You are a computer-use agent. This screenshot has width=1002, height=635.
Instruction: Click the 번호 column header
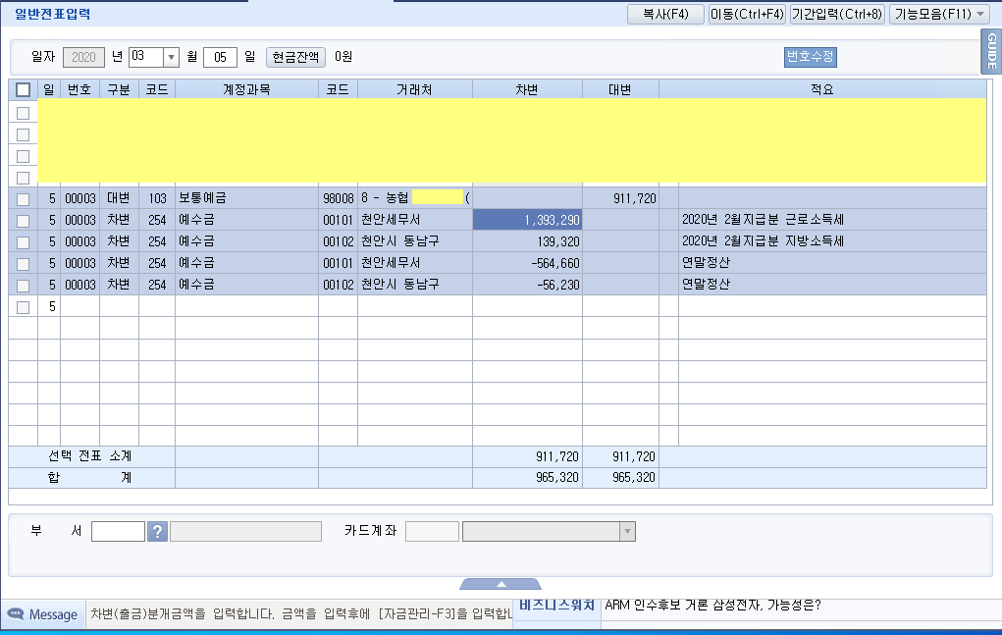click(79, 89)
